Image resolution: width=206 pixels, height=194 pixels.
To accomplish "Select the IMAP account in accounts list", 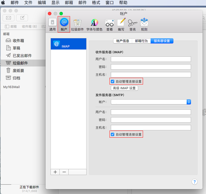I will (x=69, y=44).
